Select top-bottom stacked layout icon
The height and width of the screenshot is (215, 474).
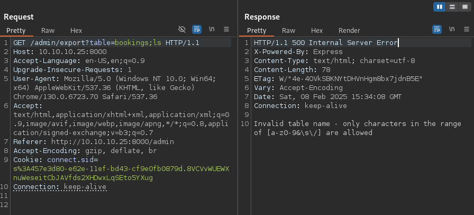click(x=452, y=6)
